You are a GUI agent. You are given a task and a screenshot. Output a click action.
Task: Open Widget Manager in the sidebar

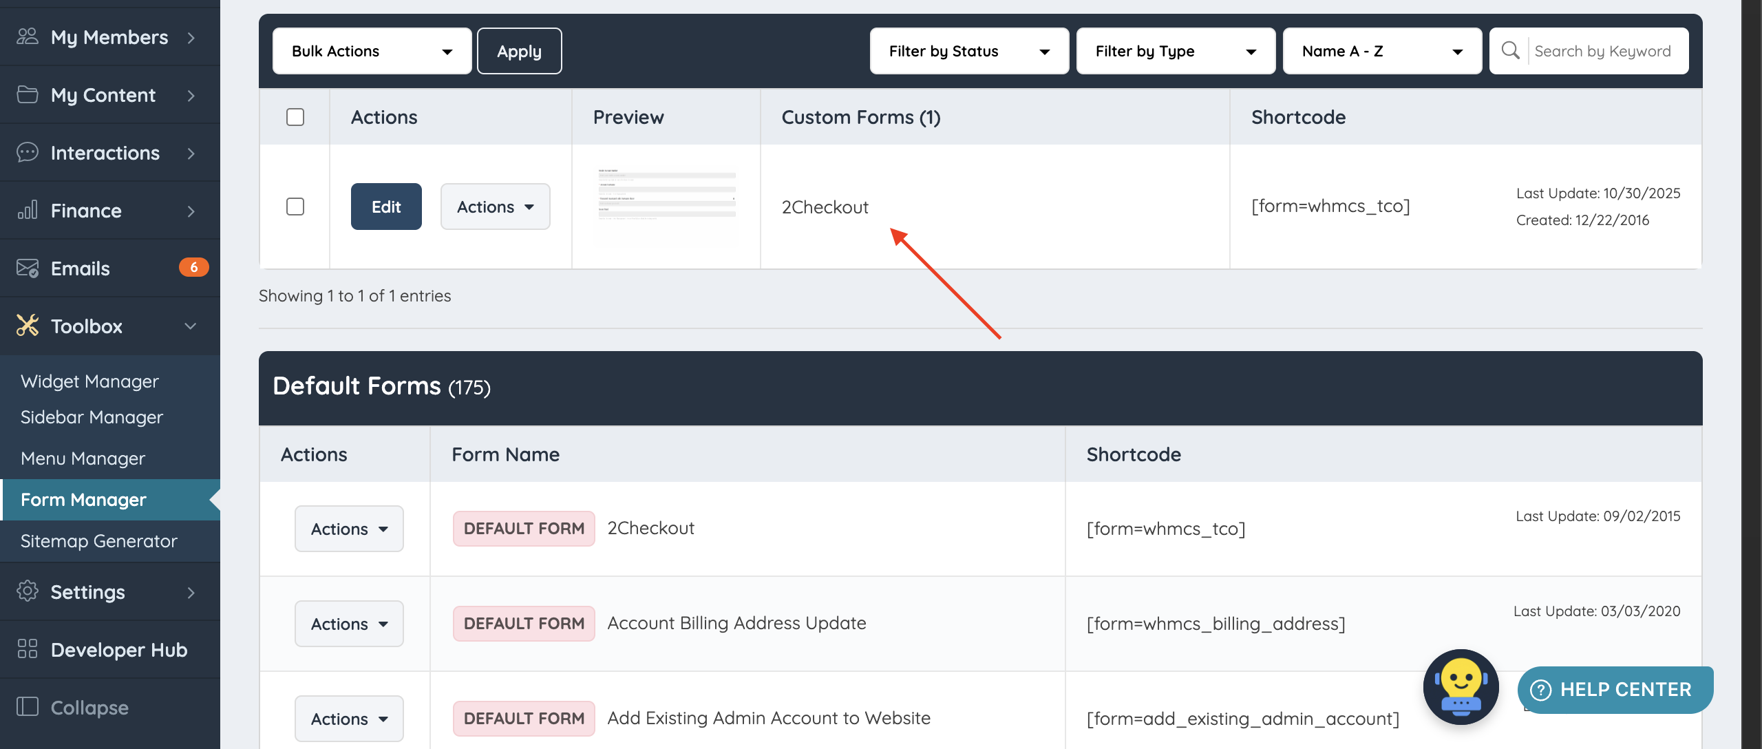[x=89, y=381]
